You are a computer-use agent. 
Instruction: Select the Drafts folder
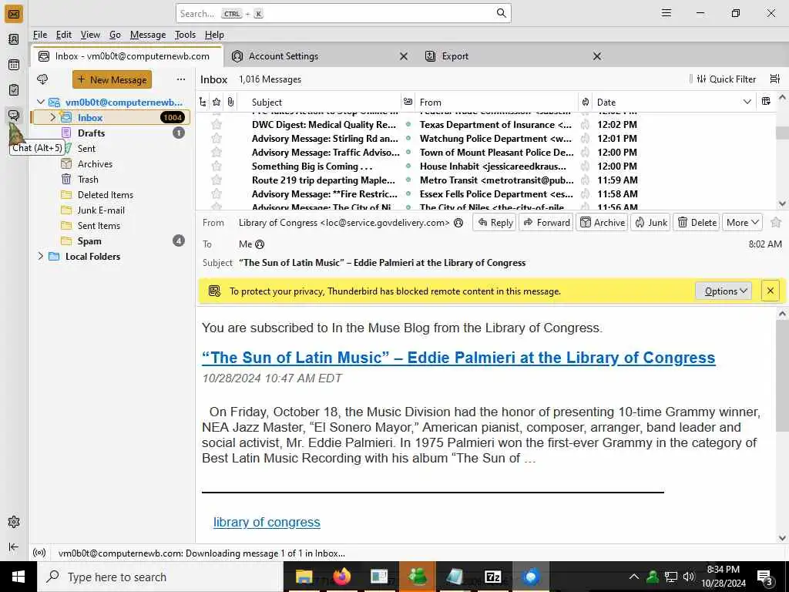click(x=91, y=133)
